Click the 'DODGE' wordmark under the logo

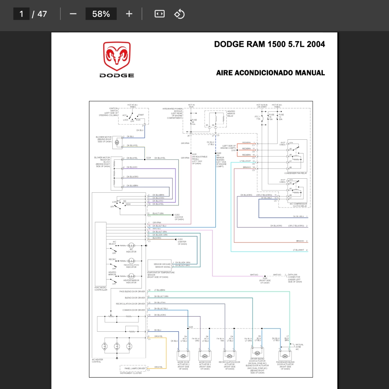(x=117, y=75)
